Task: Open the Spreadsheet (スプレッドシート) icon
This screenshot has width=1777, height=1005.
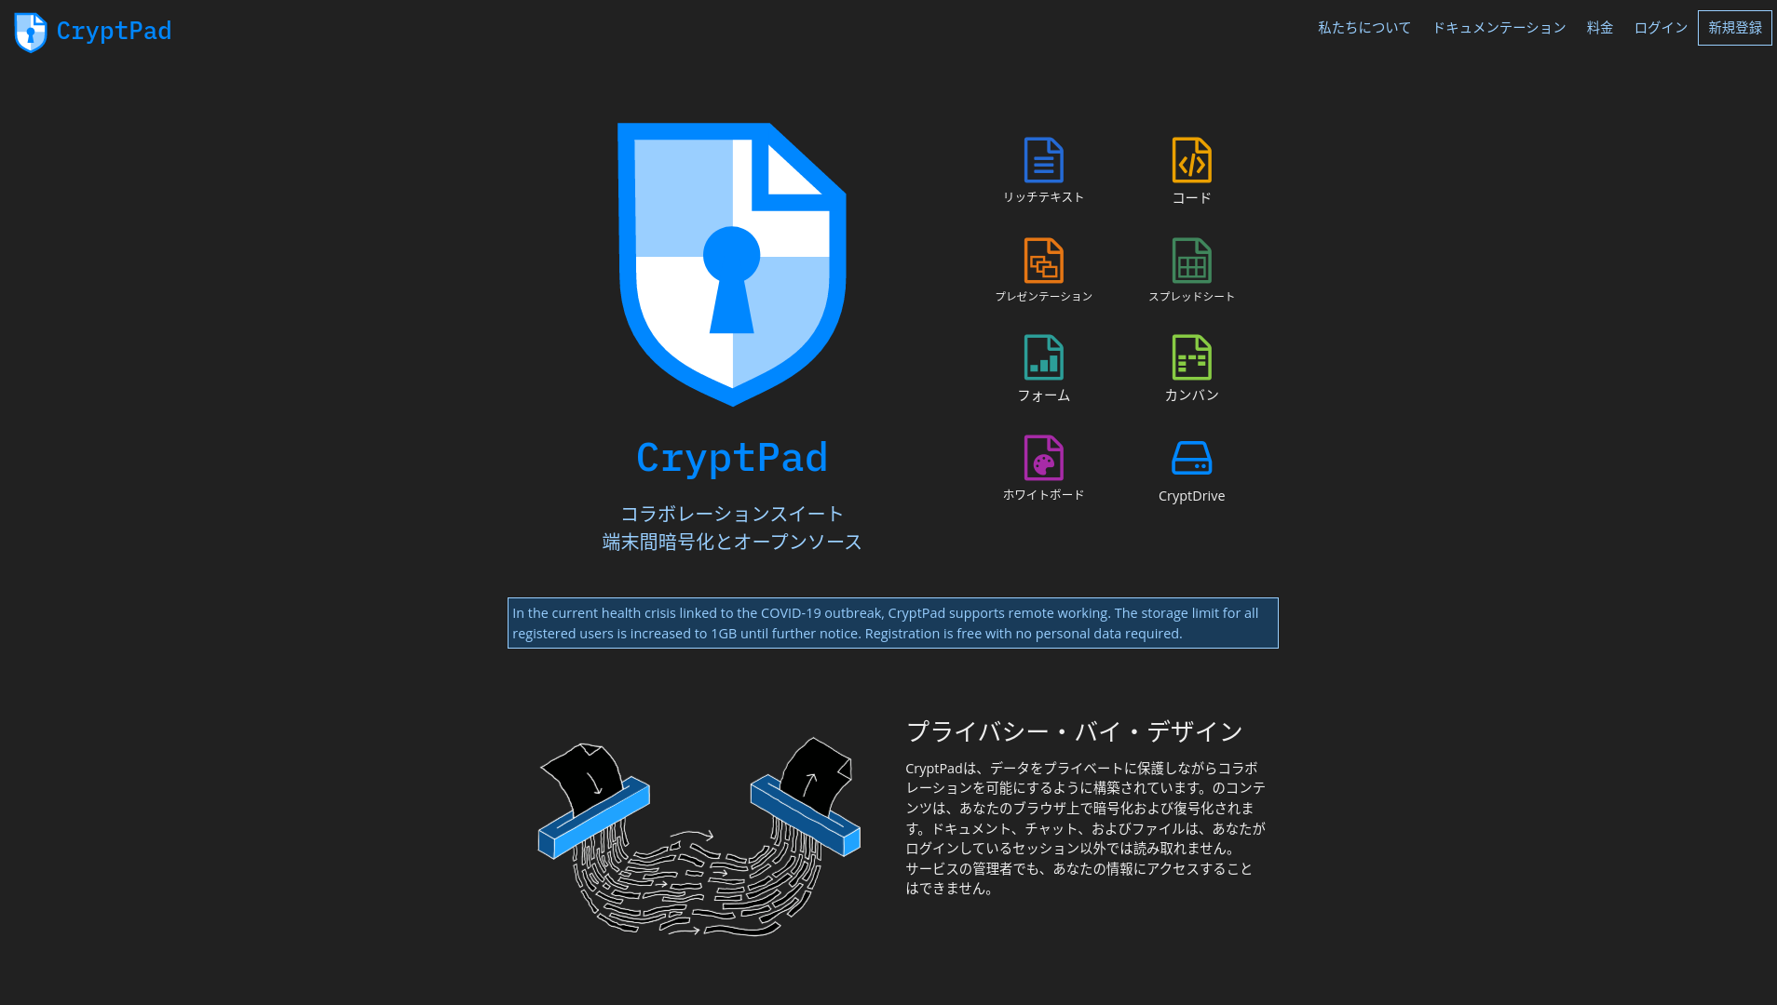Action: (1191, 261)
